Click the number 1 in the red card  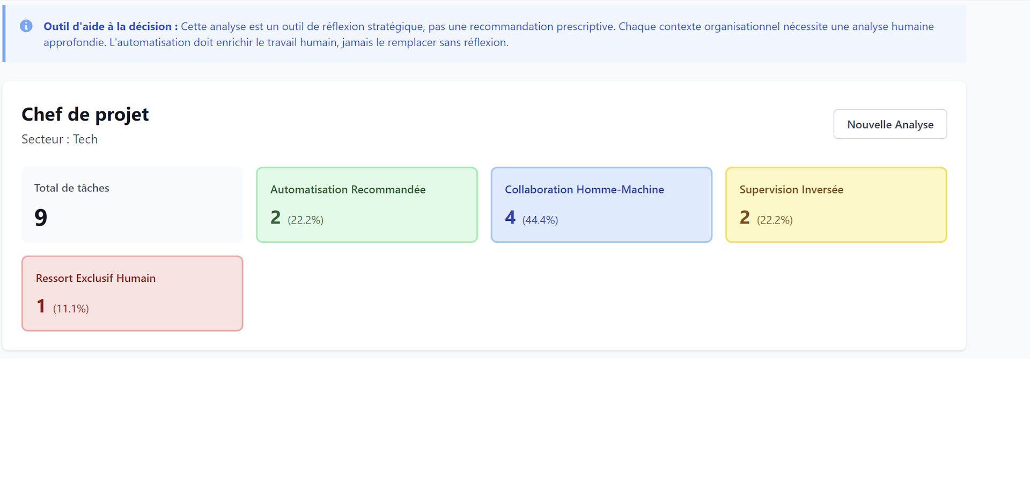41,306
